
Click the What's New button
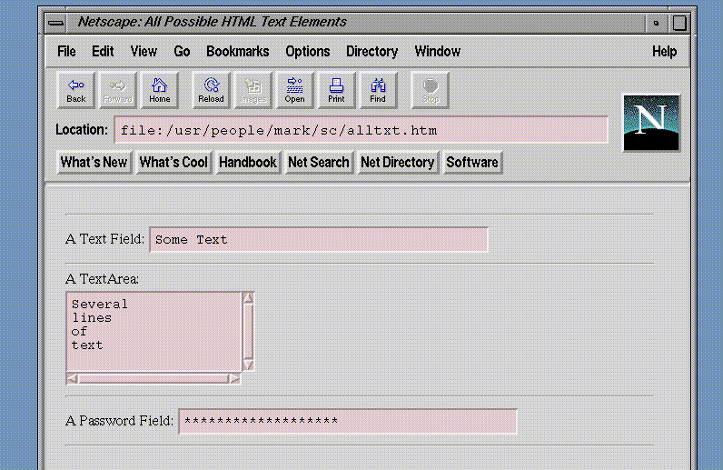pyautogui.click(x=94, y=163)
